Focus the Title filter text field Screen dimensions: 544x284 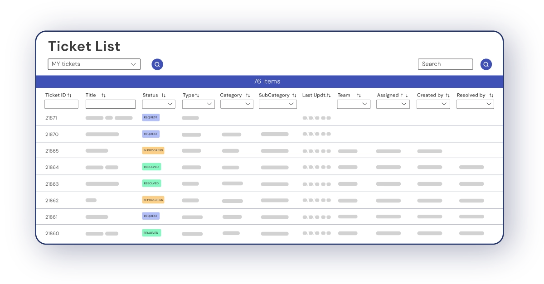(111, 104)
